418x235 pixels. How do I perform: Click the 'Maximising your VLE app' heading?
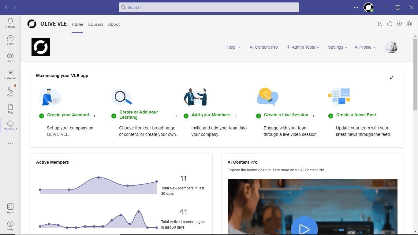[x=62, y=76]
